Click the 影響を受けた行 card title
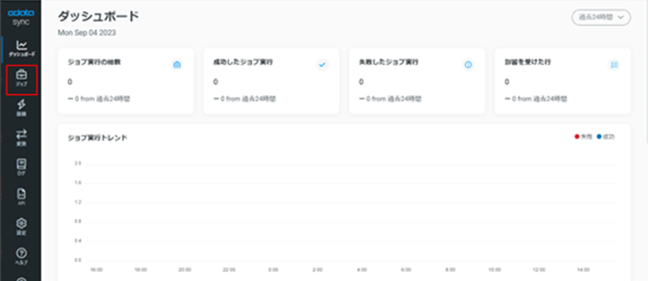This screenshot has width=648, height=281. tap(528, 62)
